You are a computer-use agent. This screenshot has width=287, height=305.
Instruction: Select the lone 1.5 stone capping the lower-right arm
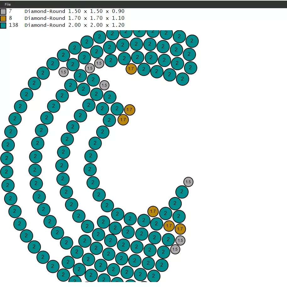click(188, 182)
